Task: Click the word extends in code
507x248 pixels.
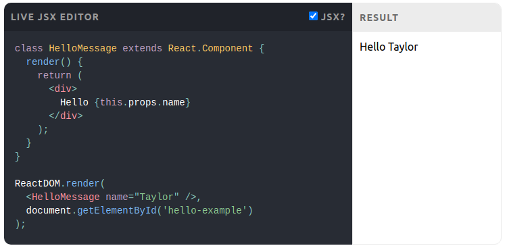Action: [142, 49]
